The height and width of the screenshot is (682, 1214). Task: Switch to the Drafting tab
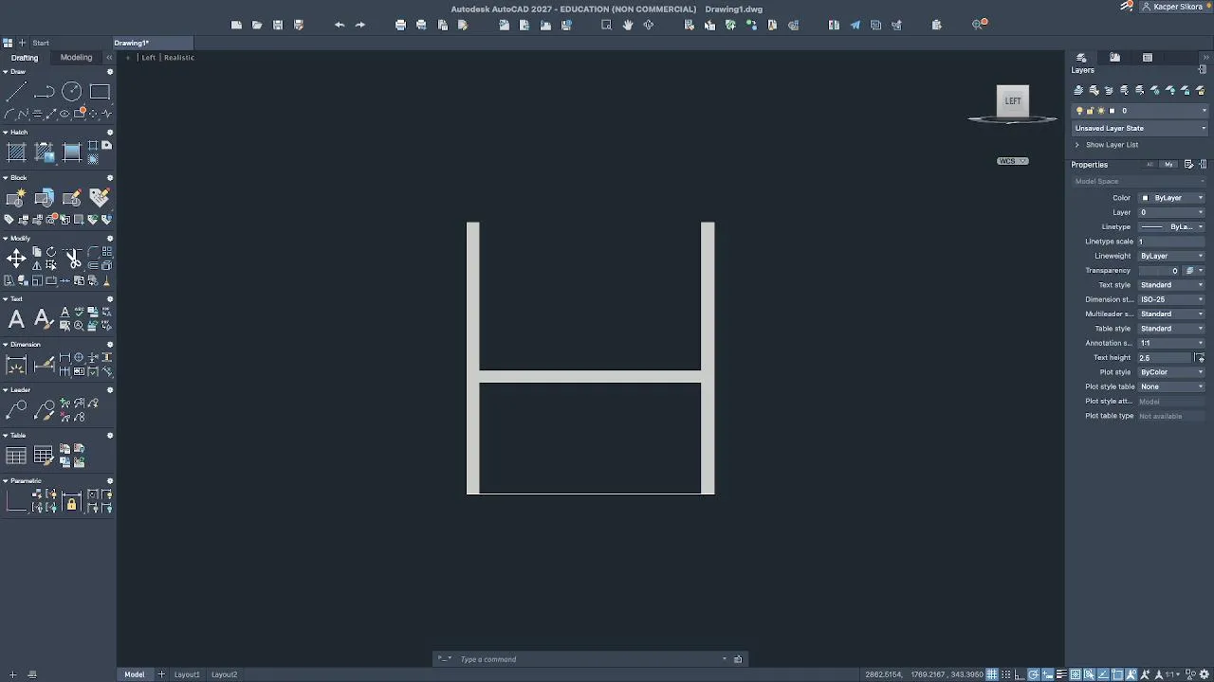(25, 58)
